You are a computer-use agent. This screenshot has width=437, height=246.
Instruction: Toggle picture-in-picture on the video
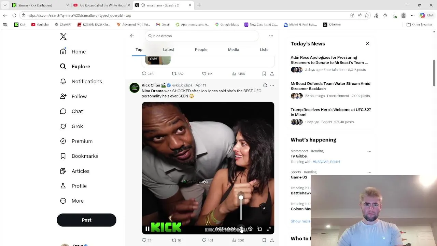tap(259, 229)
